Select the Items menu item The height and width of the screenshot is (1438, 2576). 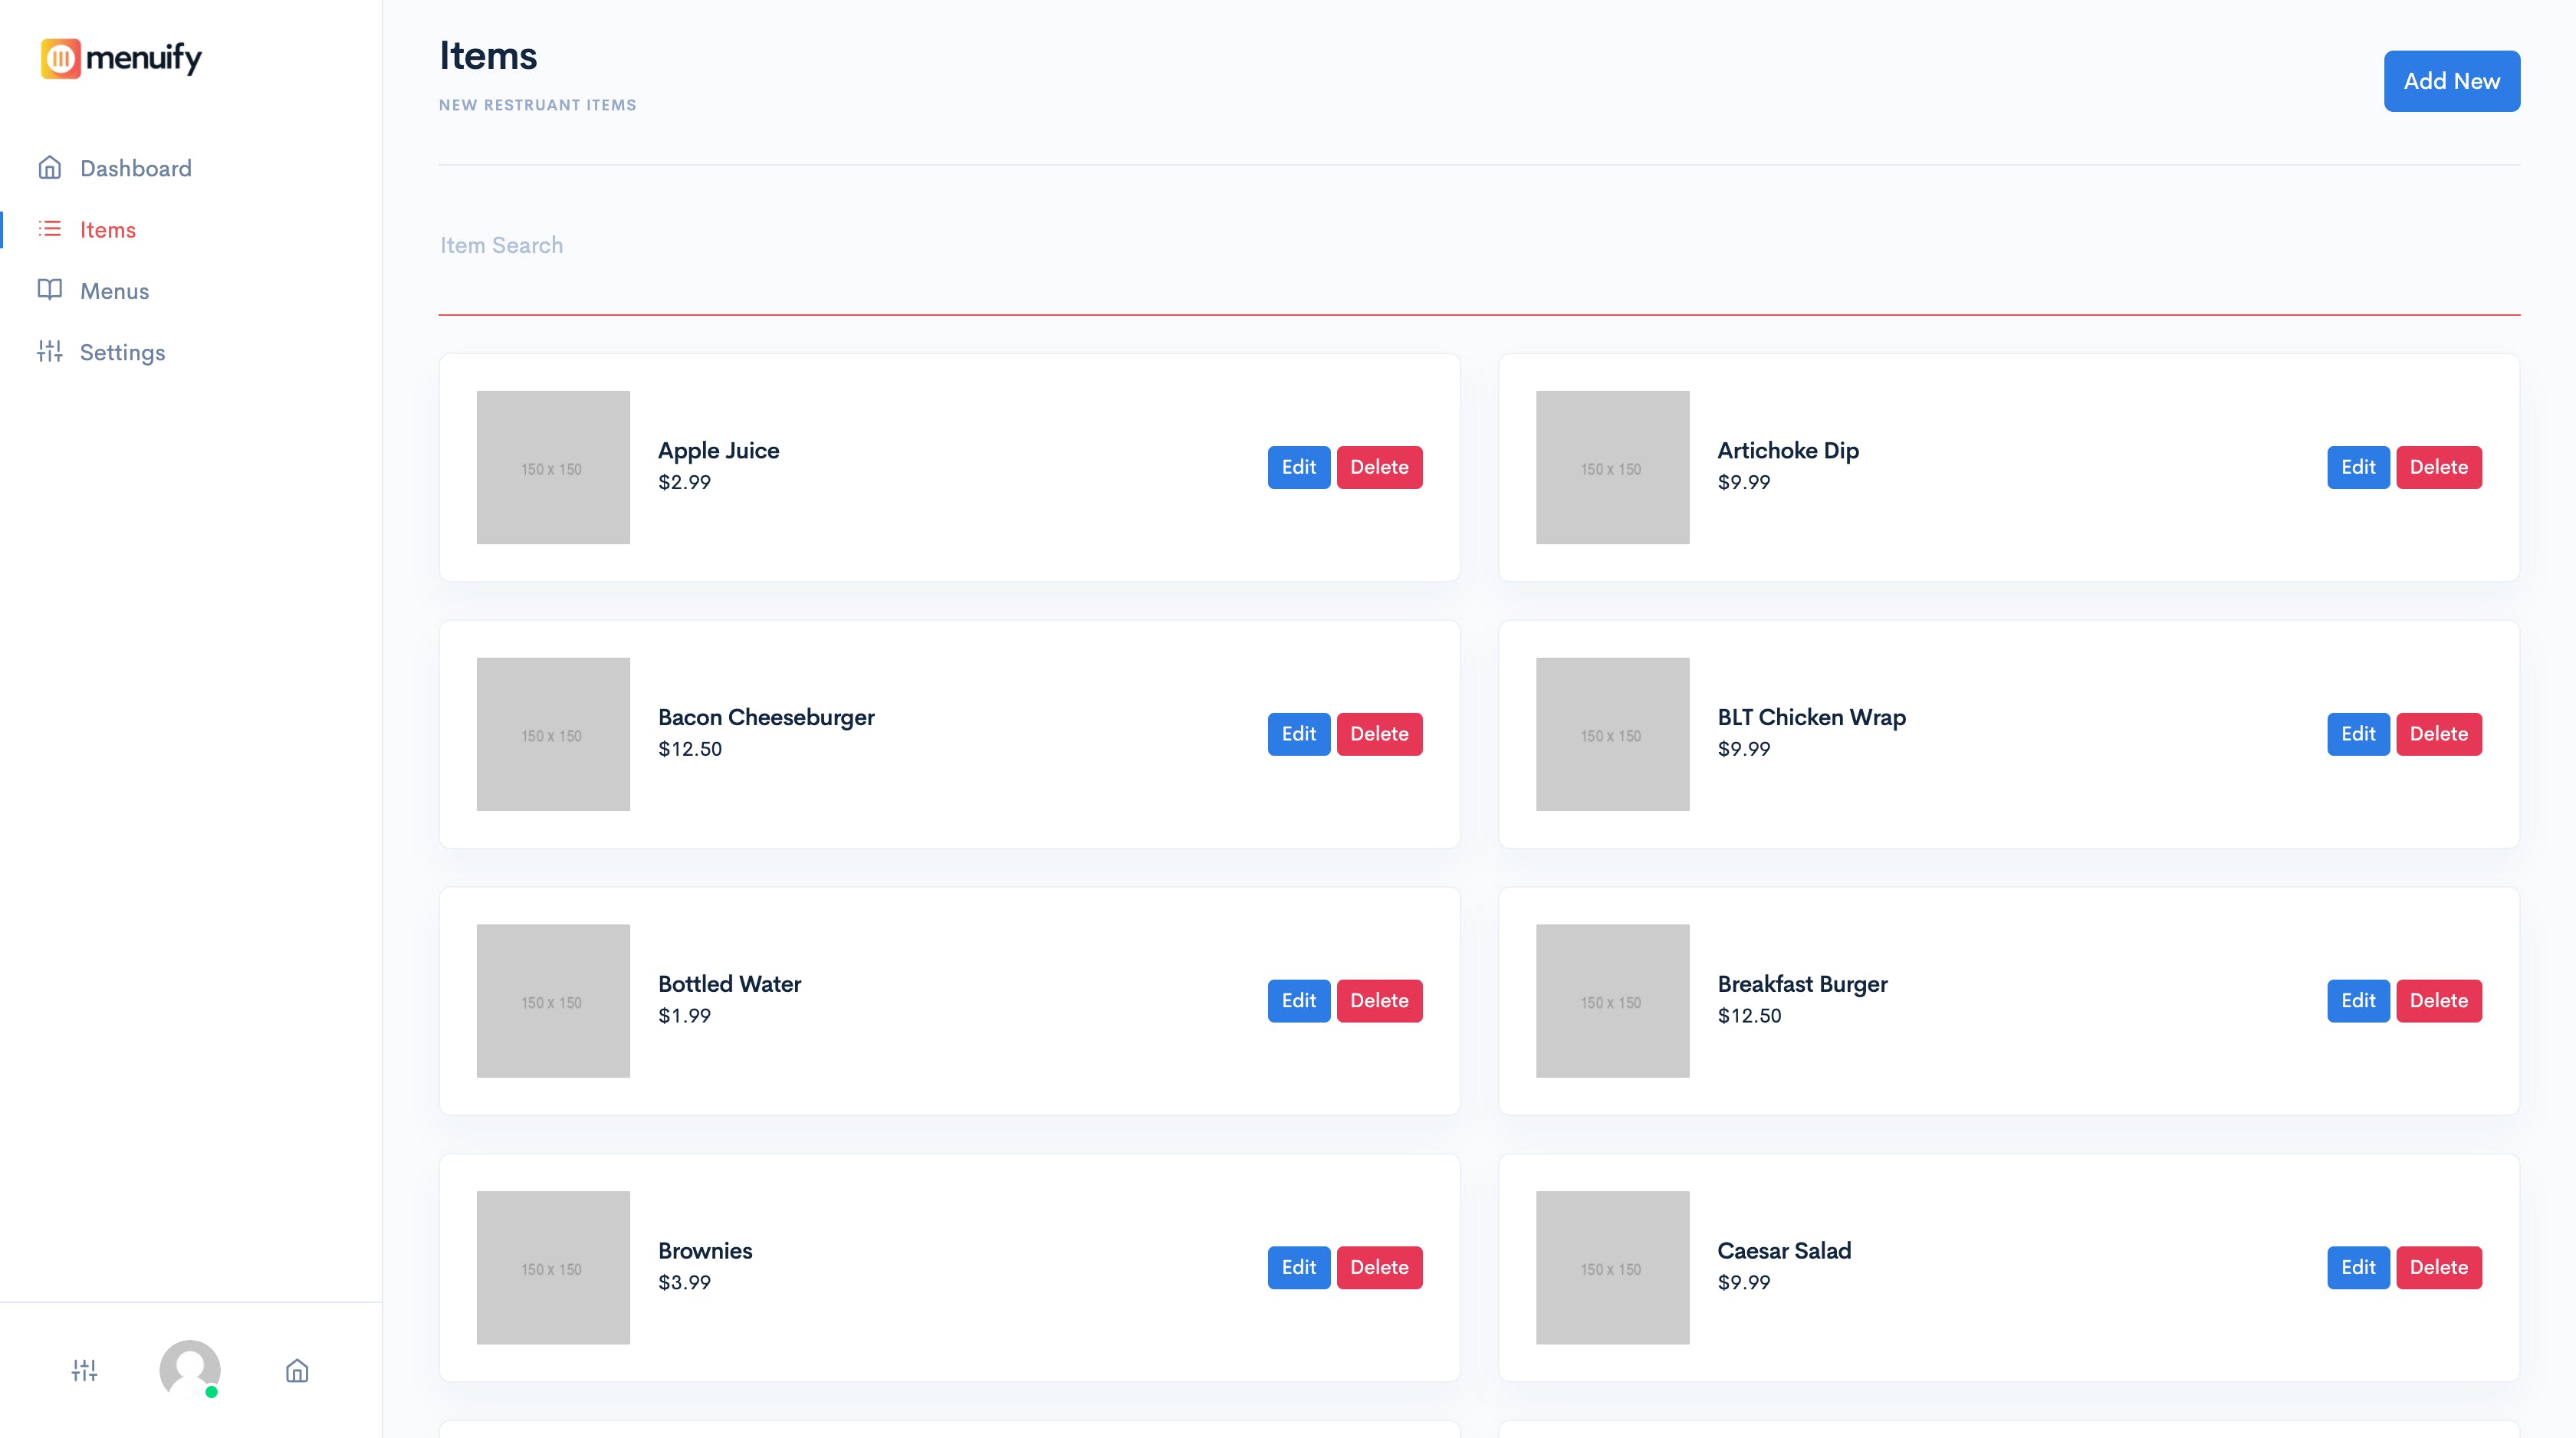point(108,230)
